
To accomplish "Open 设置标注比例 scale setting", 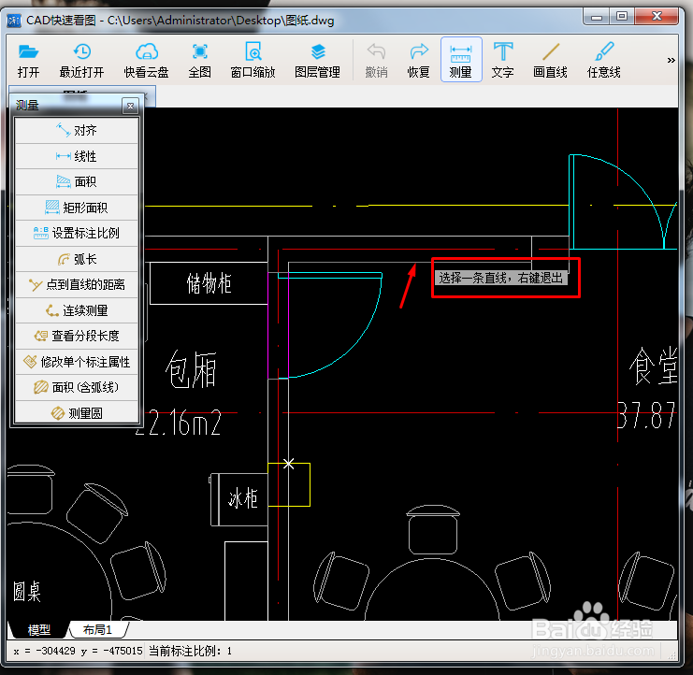I will 77,233.
